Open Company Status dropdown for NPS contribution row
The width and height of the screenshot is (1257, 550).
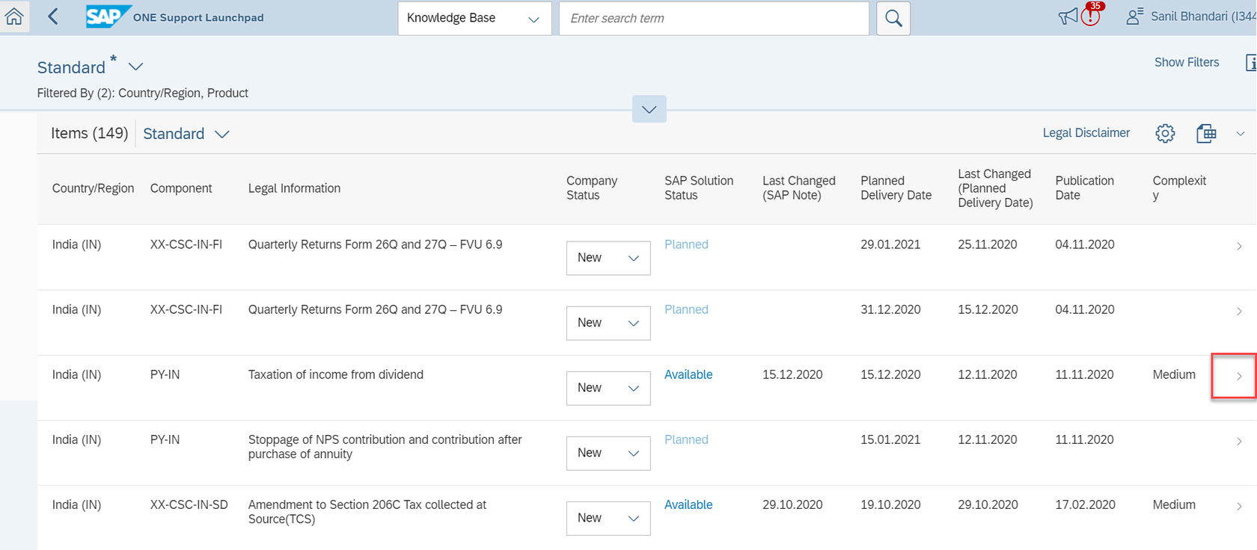click(608, 453)
